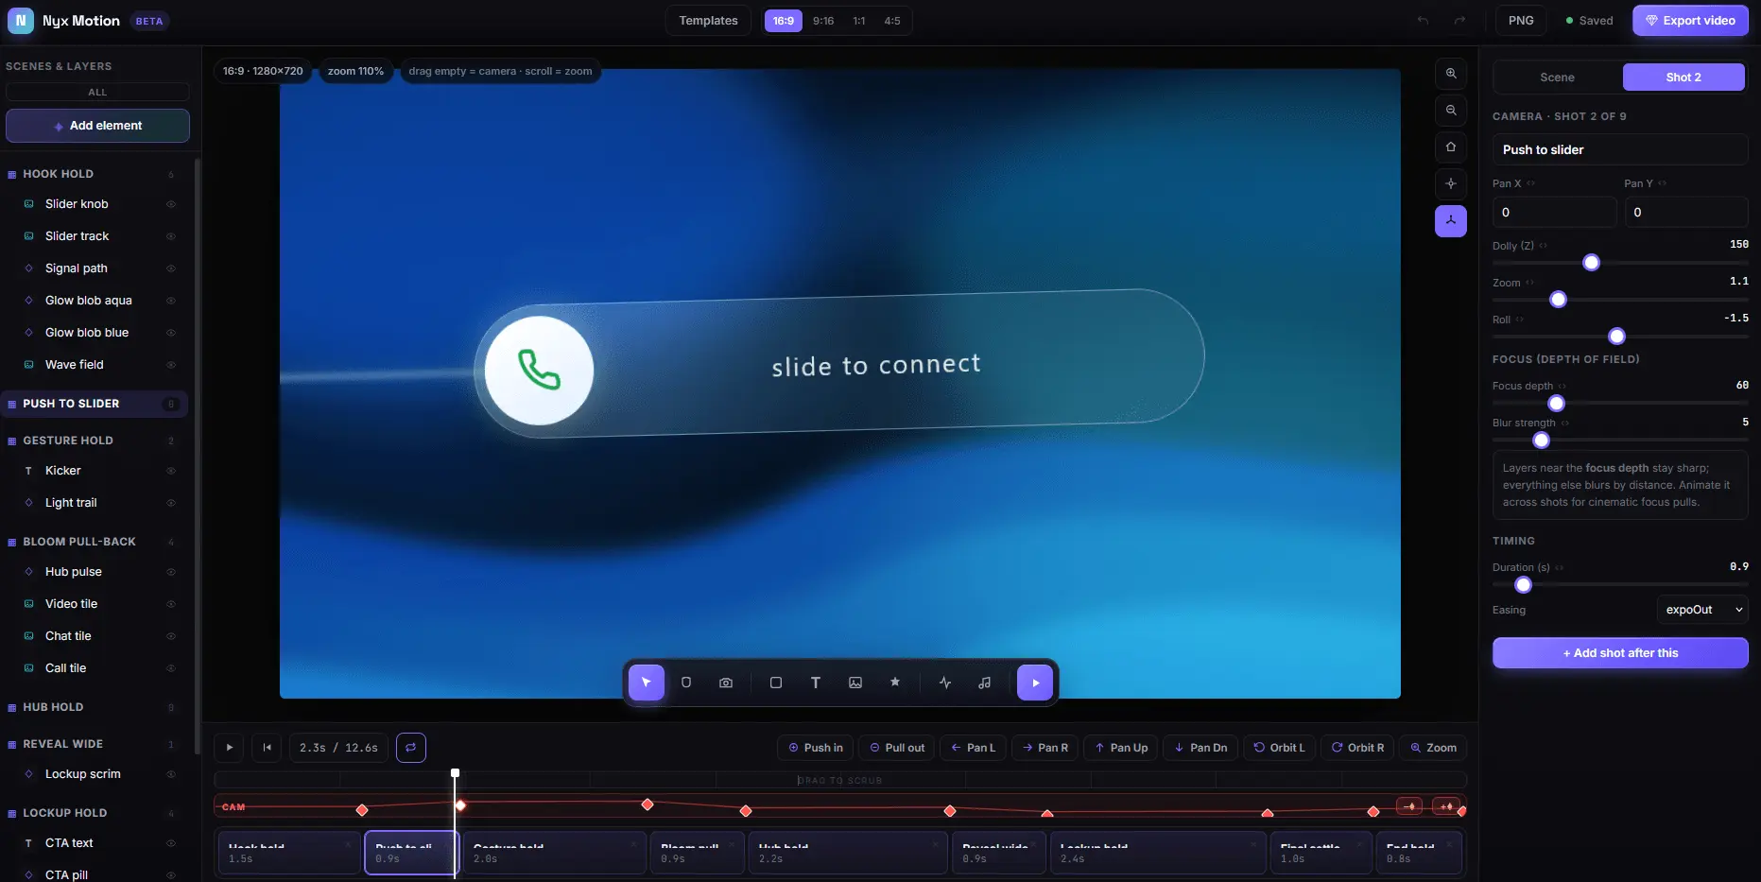
Task: Zoom in with the magnifier plus icon
Action: (1451, 73)
